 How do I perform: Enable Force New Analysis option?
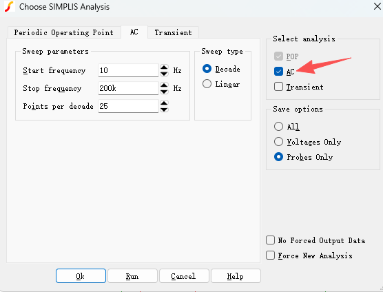point(270,255)
